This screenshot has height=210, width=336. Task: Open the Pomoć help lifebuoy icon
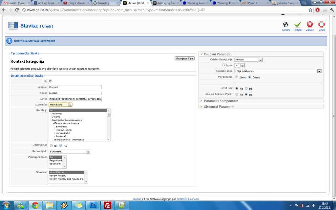[x=322, y=25]
